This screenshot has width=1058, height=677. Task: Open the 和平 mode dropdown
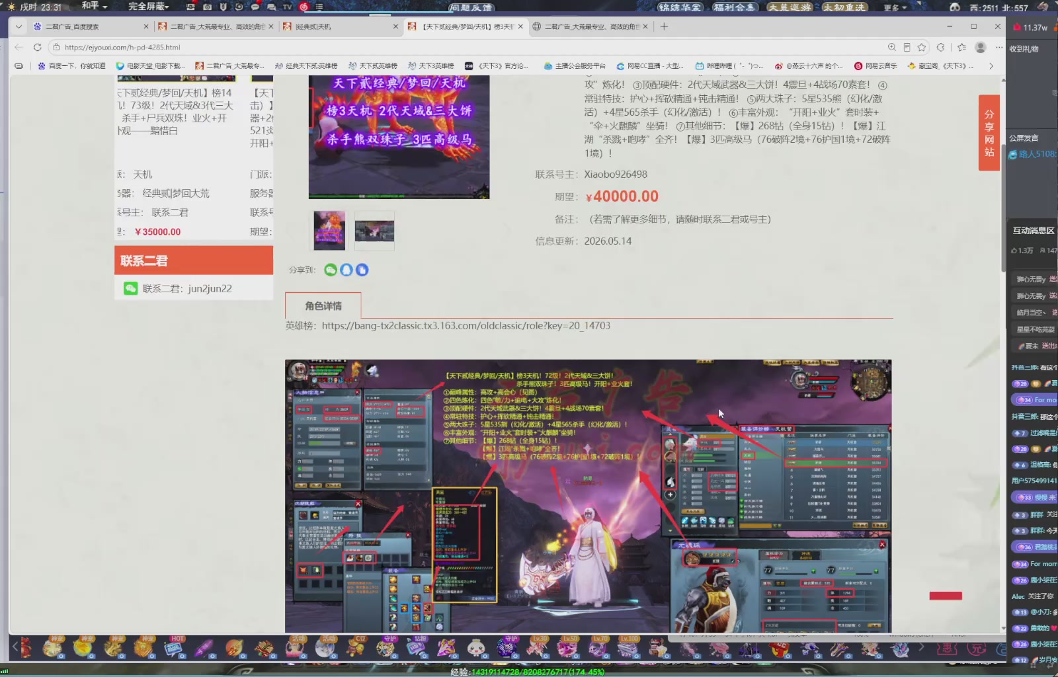(95, 6)
